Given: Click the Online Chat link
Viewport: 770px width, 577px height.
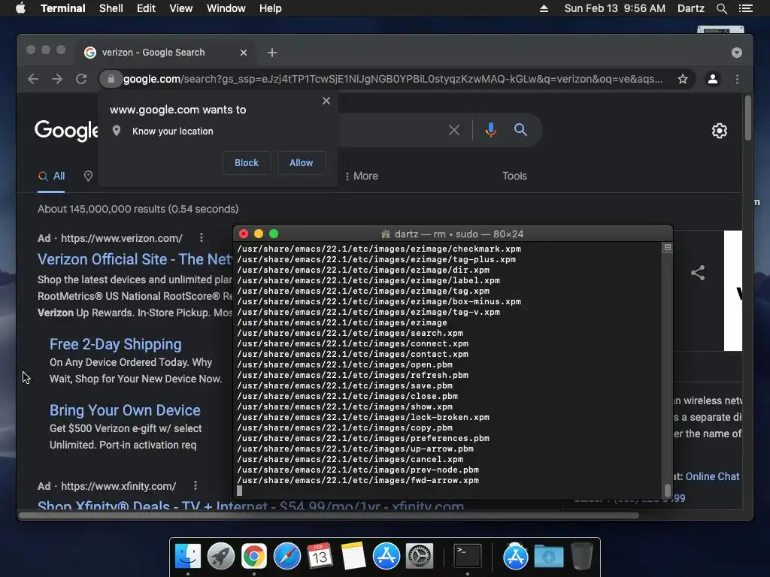Looking at the screenshot, I should [712, 476].
